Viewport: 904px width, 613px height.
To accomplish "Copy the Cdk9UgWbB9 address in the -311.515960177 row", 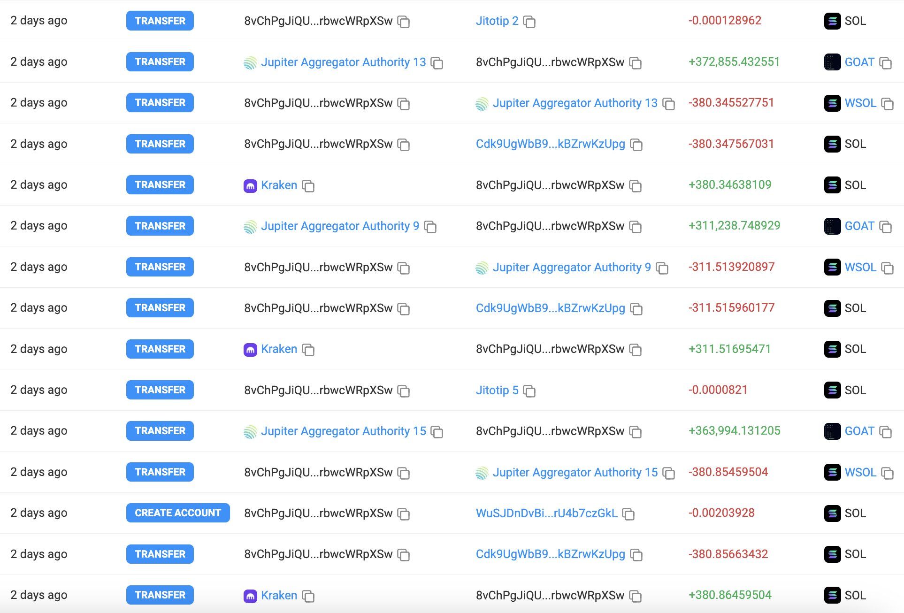I will coord(636,309).
